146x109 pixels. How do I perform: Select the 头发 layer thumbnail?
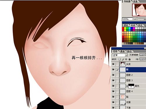click(123, 64)
